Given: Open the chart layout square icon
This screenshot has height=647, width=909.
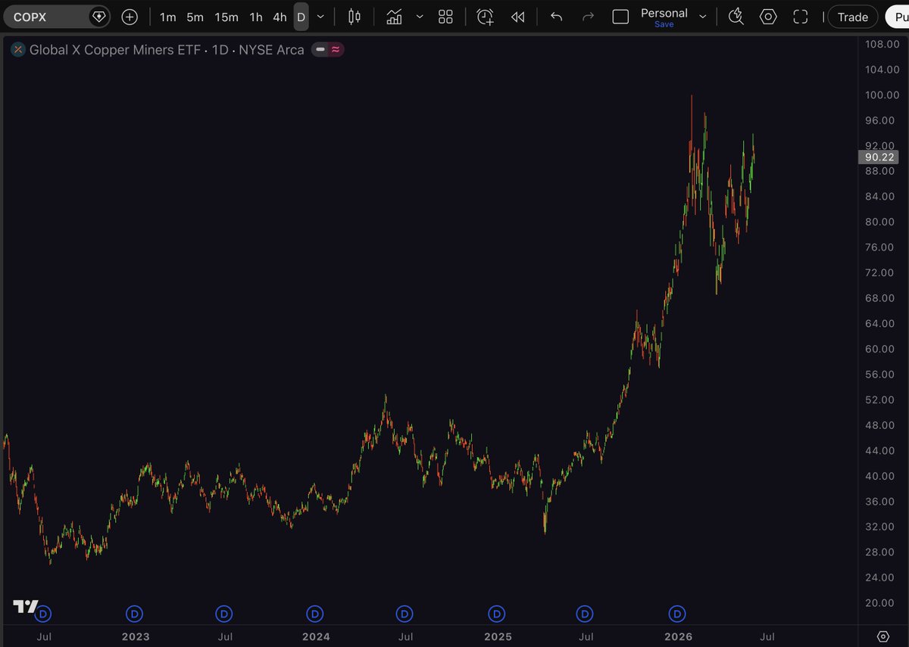Looking at the screenshot, I should click(620, 17).
